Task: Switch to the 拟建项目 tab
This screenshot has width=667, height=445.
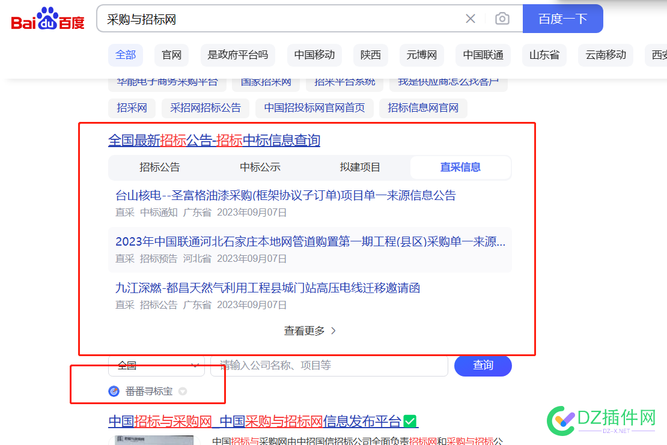Action: pyautogui.click(x=360, y=167)
